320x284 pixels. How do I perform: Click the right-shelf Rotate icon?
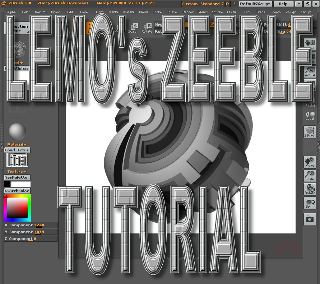click(310, 189)
